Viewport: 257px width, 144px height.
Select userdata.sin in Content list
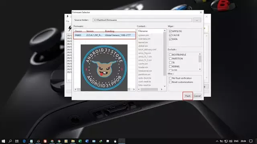[x=144, y=39]
